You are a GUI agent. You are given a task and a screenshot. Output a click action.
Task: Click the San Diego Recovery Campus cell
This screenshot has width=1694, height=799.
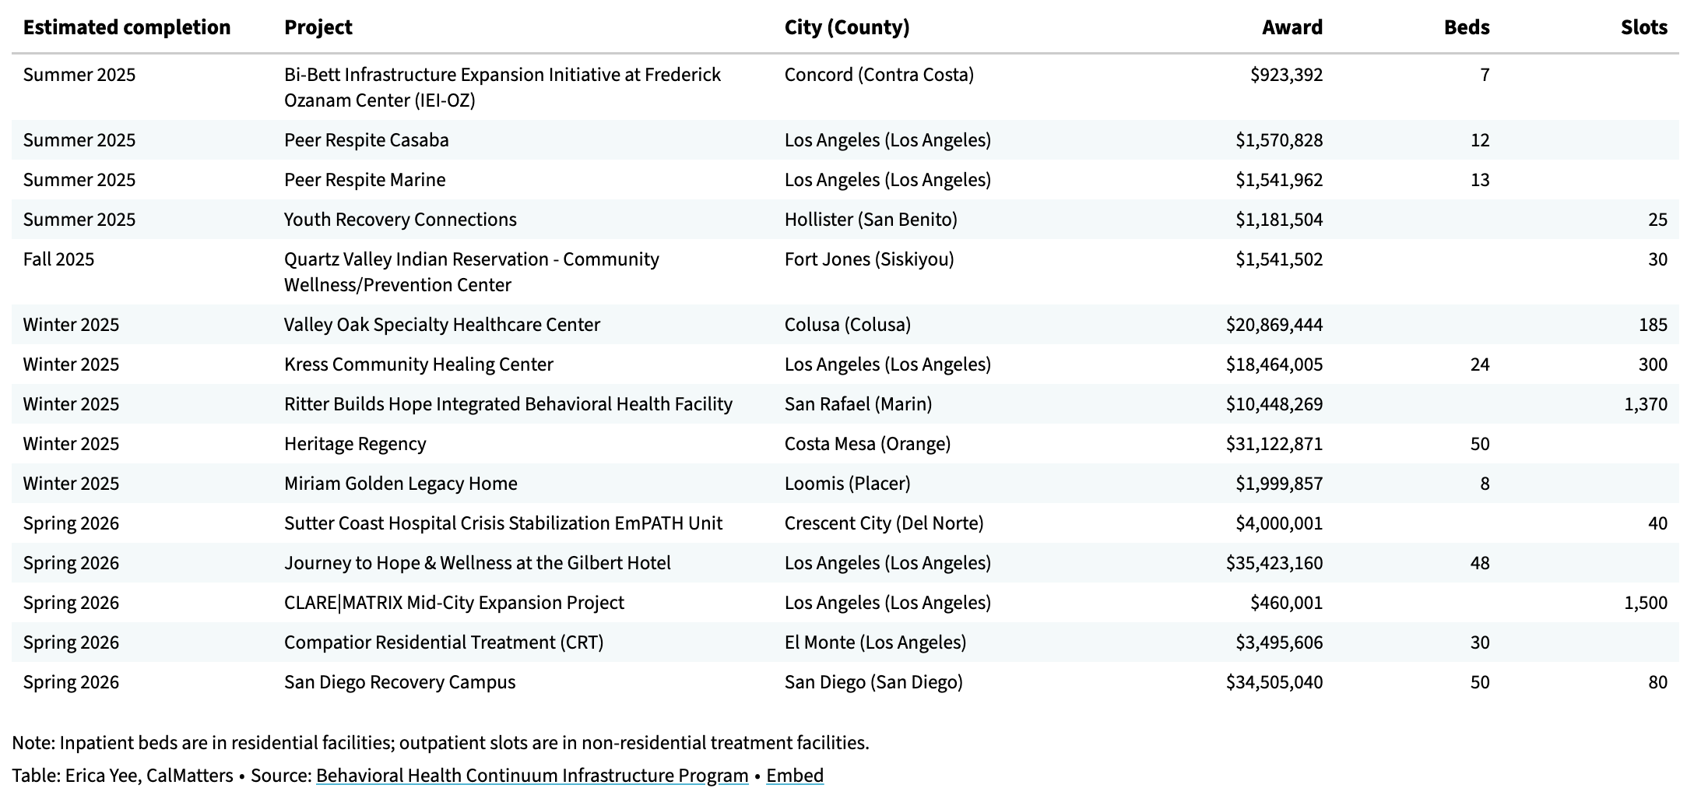[399, 682]
